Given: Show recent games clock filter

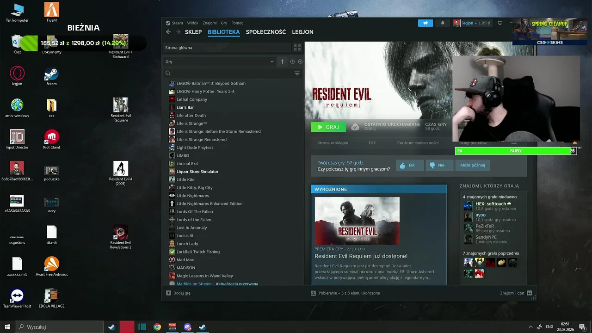Looking at the screenshot, I should tap(292, 62).
